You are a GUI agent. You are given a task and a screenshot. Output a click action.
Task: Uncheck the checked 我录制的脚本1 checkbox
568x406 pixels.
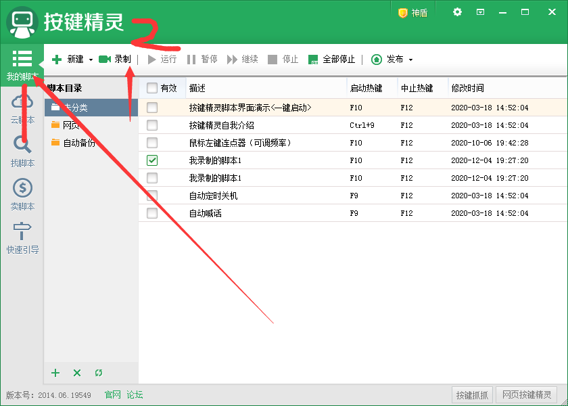point(152,160)
